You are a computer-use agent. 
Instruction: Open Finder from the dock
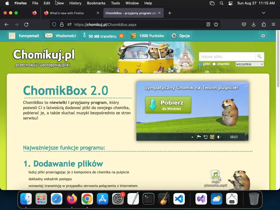click(26, 199)
